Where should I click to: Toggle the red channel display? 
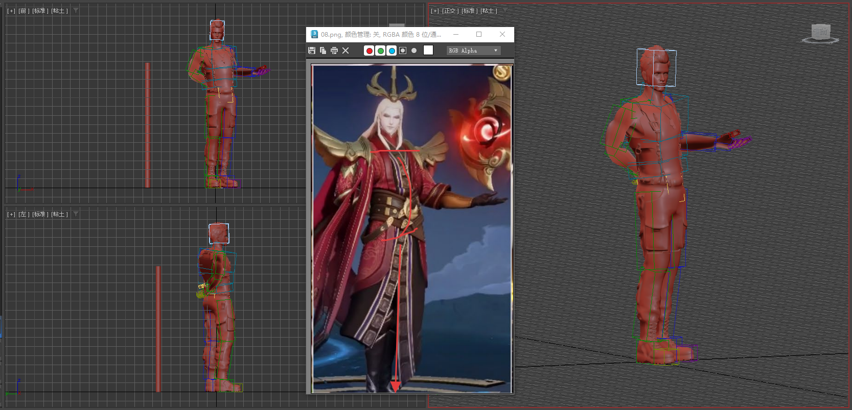369,50
